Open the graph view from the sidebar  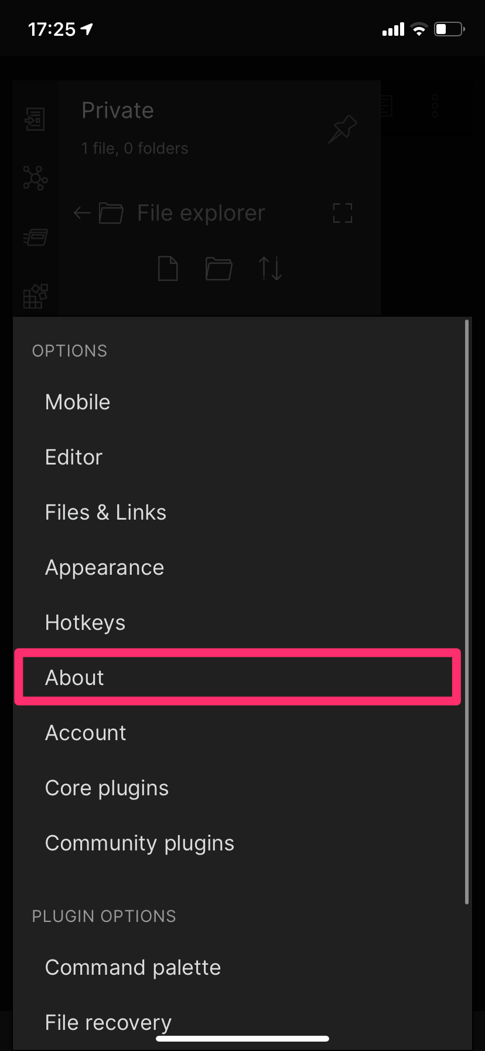click(x=35, y=179)
